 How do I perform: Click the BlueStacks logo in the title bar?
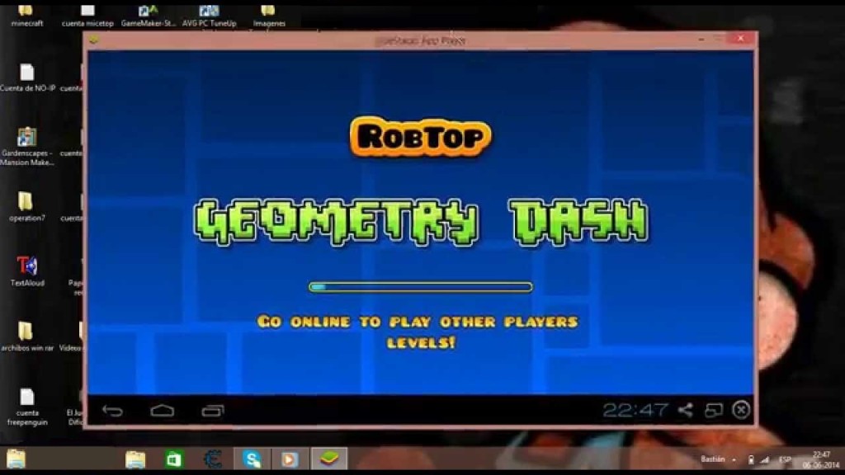[94, 40]
